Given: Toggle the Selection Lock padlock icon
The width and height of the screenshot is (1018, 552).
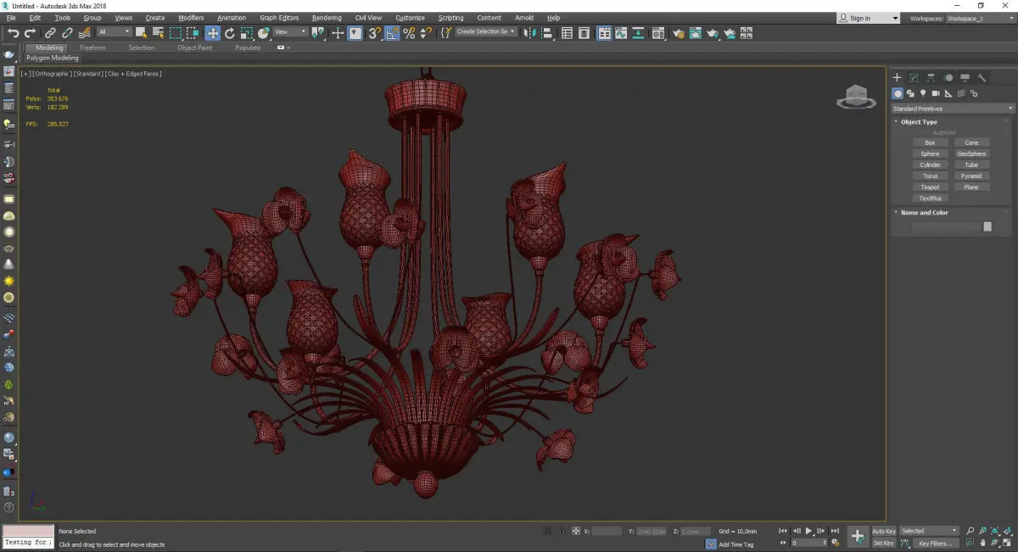Looking at the screenshot, I should 561,531.
